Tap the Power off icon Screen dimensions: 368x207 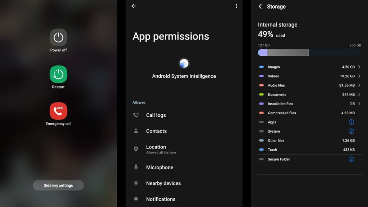[58, 38]
